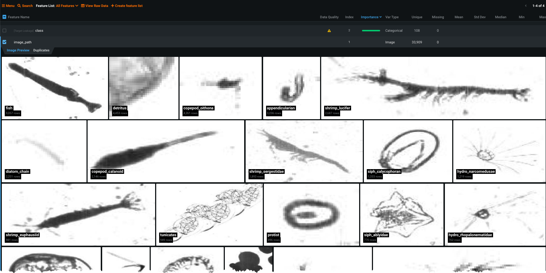This screenshot has width=546, height=273.
Task: Select the Image Preview tab
Action: [18, 50]
